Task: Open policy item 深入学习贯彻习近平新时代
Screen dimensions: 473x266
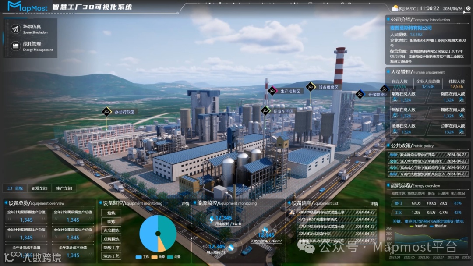Action: coord(428,161)
